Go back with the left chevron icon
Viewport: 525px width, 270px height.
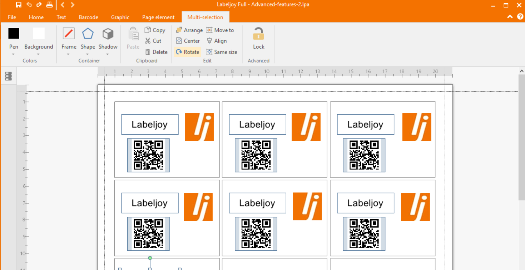(x=63, y=5)
